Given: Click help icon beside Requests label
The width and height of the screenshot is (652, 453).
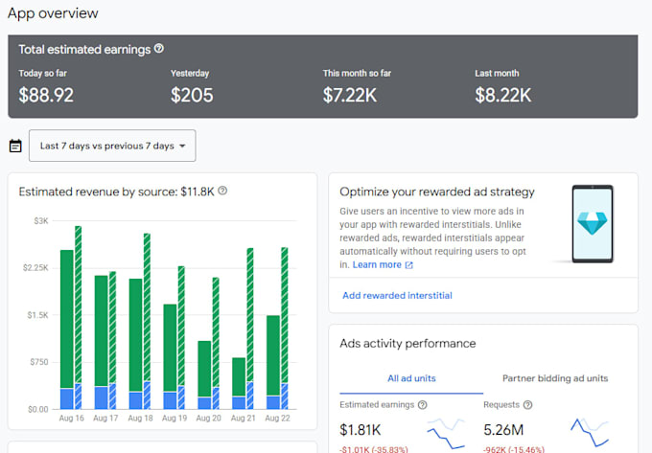Looking at the screenshot, I should [x=527, y=405].
